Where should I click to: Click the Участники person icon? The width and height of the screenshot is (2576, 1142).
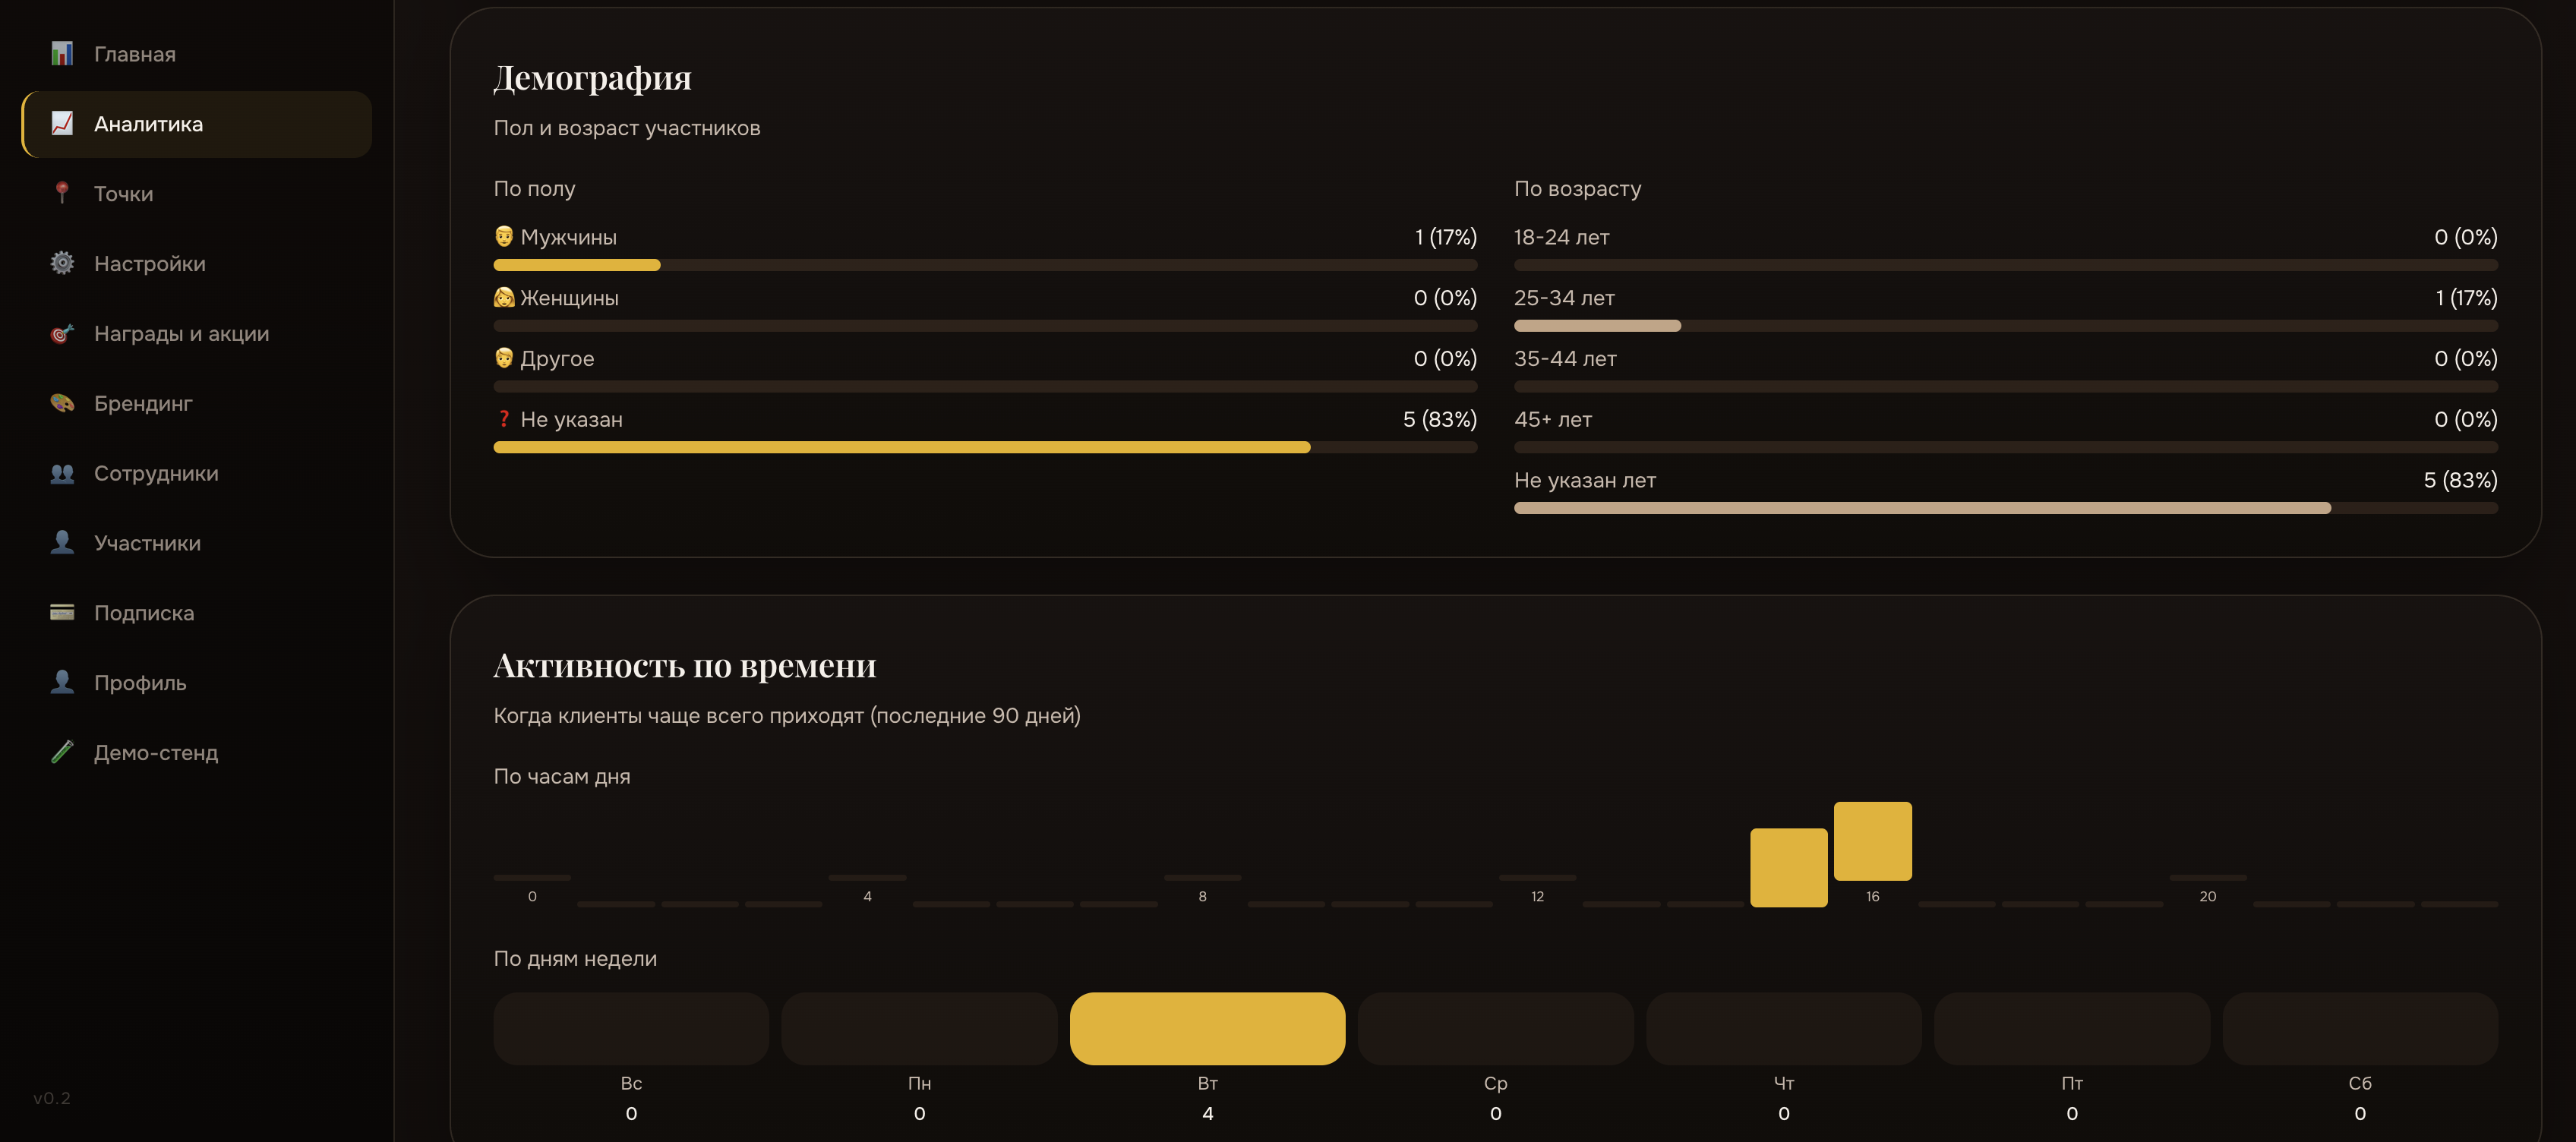[x=62, y=542]
